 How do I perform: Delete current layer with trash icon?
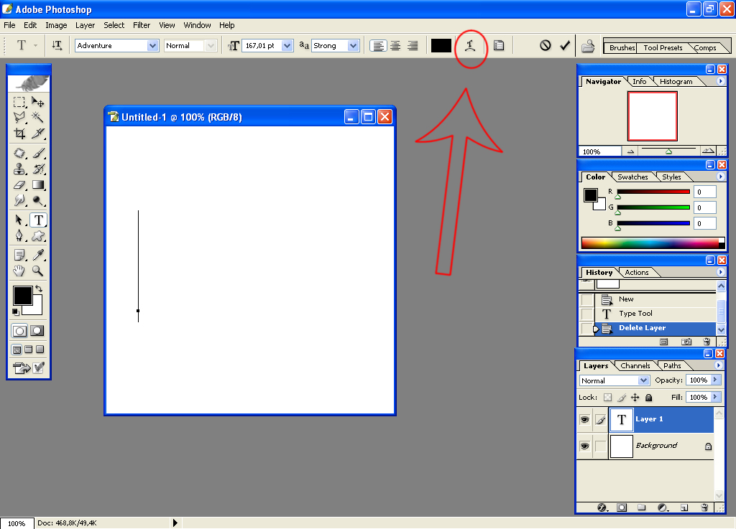(x=704, y=507)
